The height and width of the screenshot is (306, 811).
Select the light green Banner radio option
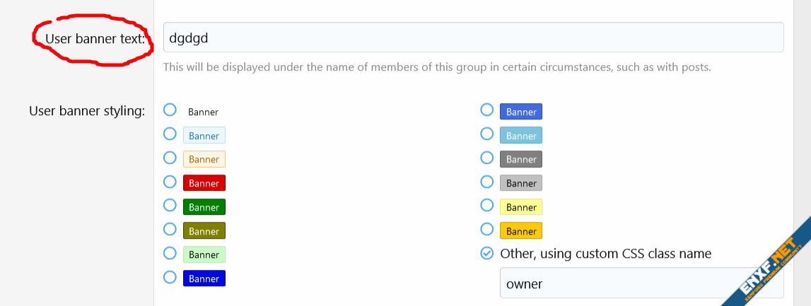170,253
